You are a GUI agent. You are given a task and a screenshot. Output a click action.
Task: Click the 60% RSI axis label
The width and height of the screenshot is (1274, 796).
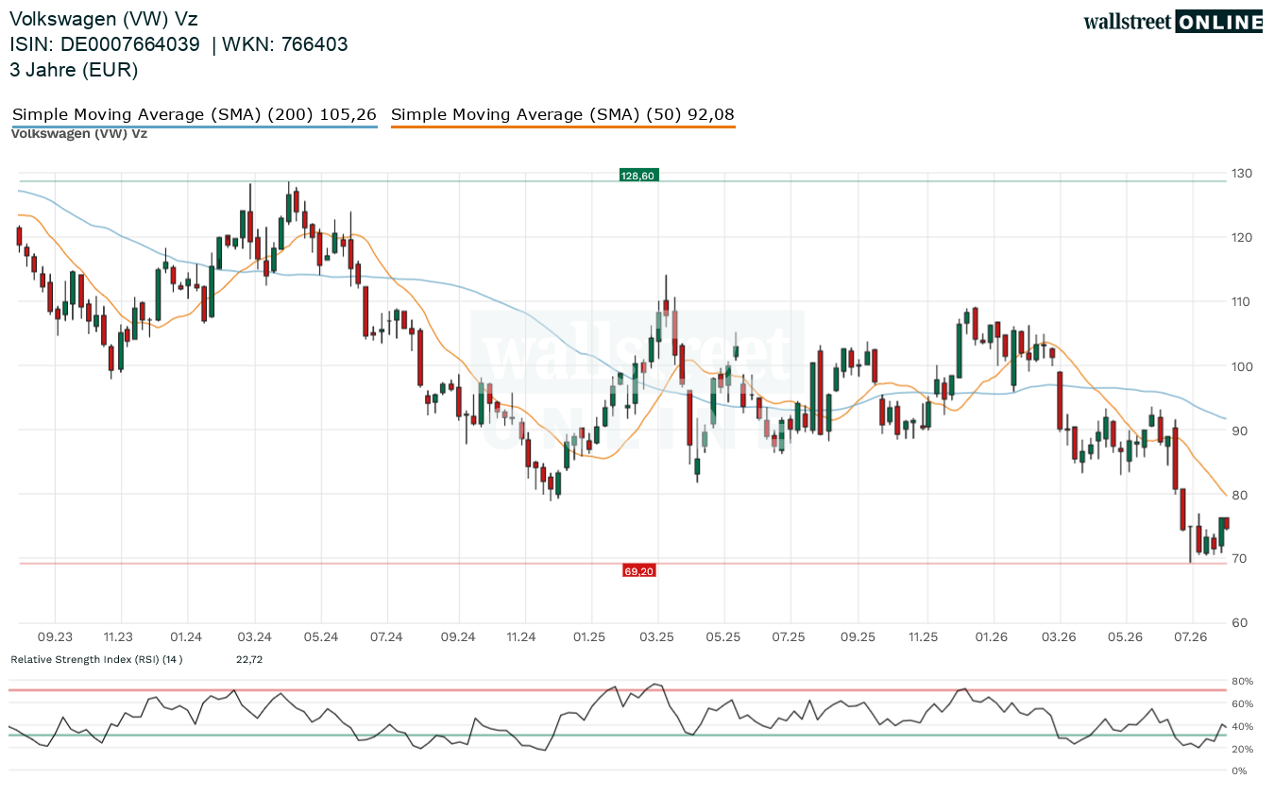click(x=1242, y=704)
